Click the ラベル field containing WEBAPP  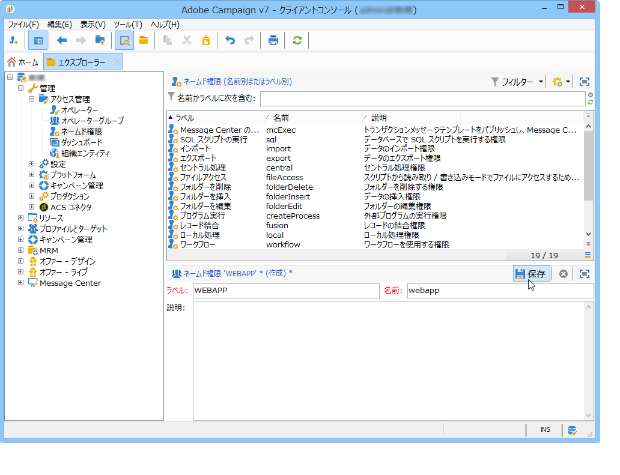point(286,291)
